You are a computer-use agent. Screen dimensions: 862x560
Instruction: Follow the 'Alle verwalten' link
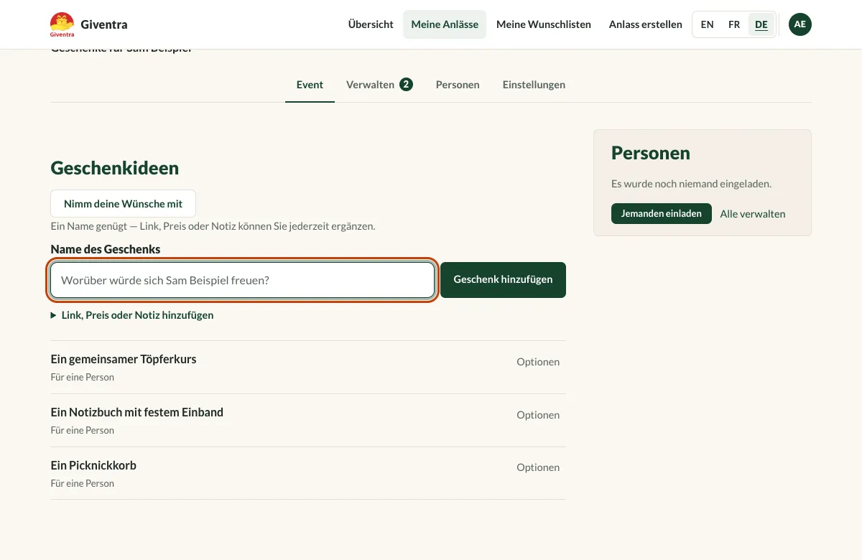point(753,214)
